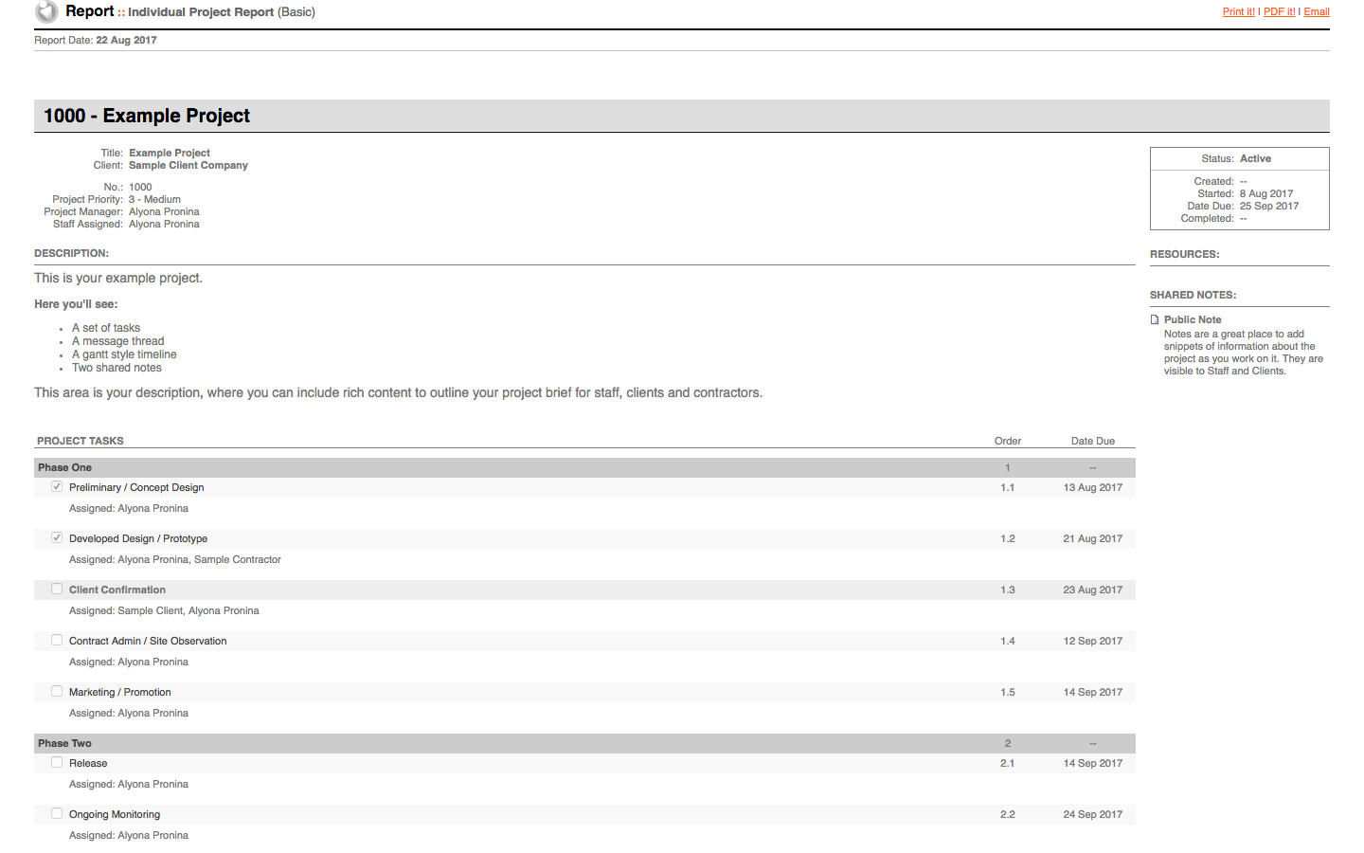Check the Marketing / Promotion task box
This screenshot has width=1364, height=853.
57,691
